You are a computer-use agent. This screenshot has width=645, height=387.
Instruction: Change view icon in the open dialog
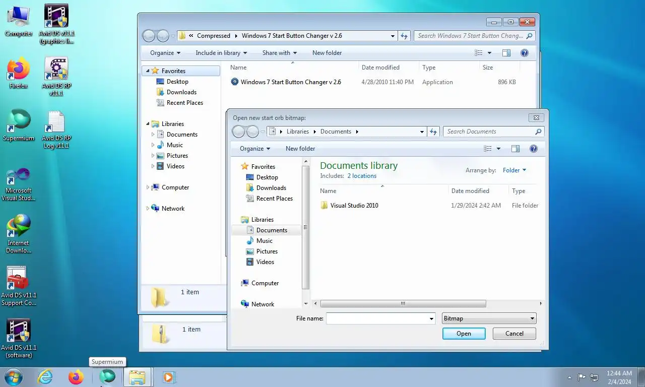tap(487, 149)
